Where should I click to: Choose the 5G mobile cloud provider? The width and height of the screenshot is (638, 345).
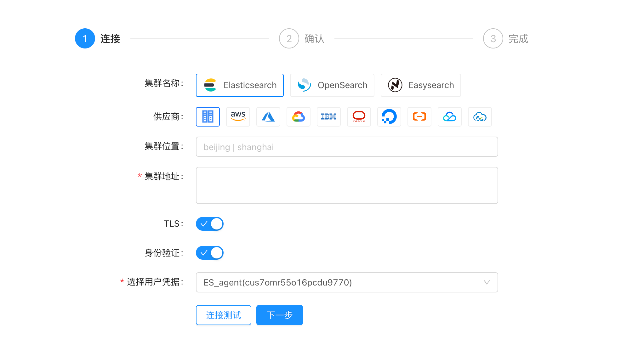point(480,117)
